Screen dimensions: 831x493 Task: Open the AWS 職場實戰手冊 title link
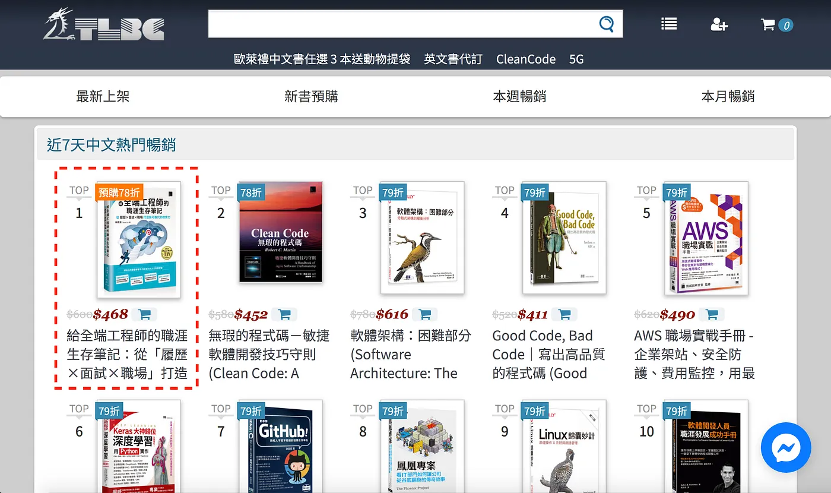pos(694,355)
